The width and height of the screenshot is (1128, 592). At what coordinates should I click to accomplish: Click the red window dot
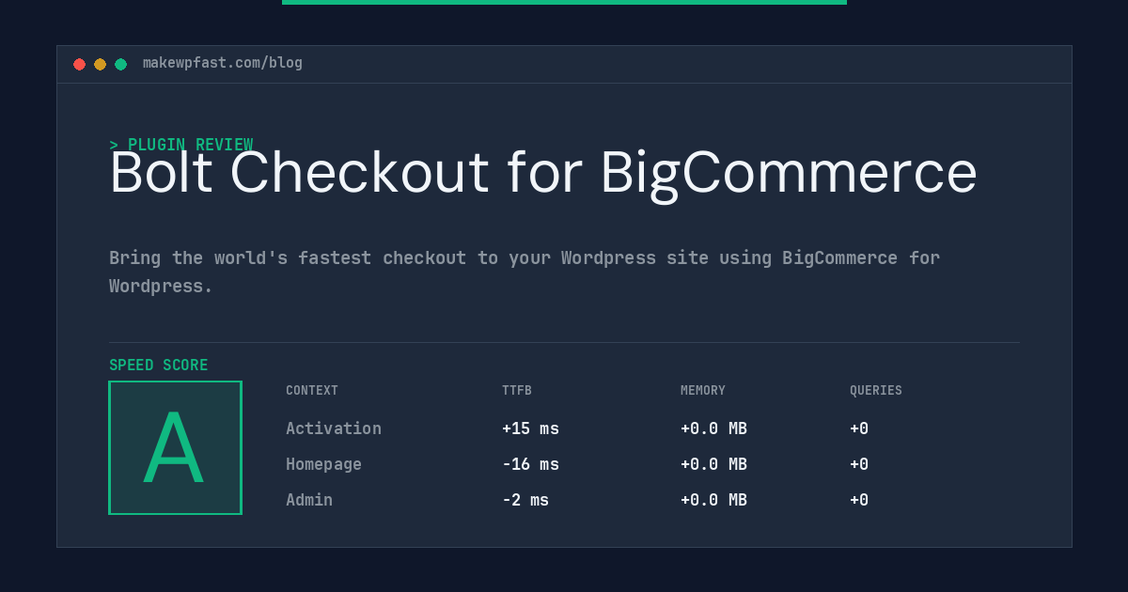pyautogui.click(x=79, y=64)
